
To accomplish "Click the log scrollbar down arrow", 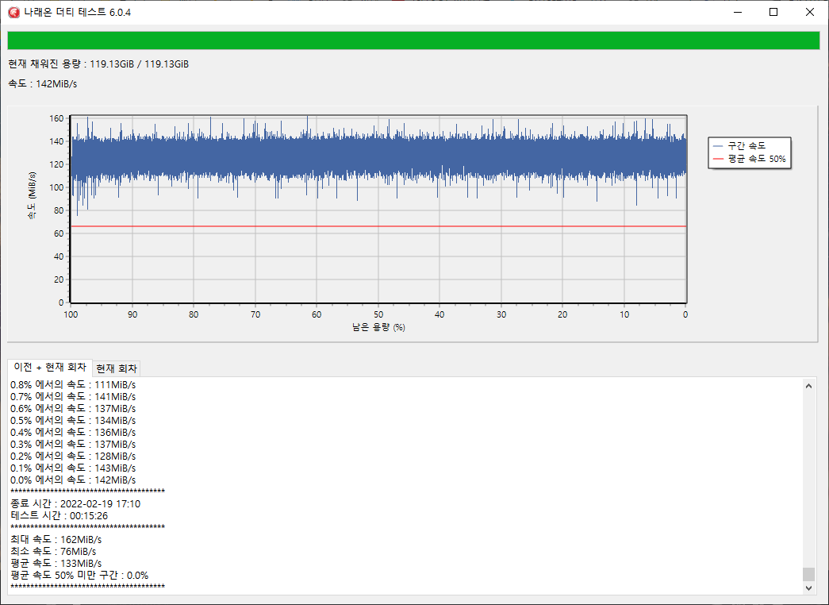I will click(x=808, y=588).
